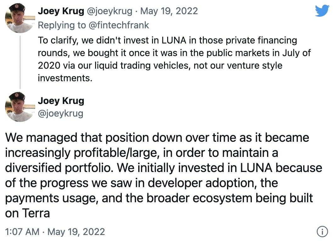Open Joey Krug's name in the parent tweet header
Screen dimensions: 335x241
click(x=61, y=11)
